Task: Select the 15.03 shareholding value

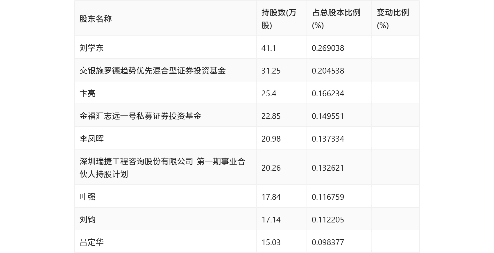Action: pyautogui.click(x=271, y=242)
